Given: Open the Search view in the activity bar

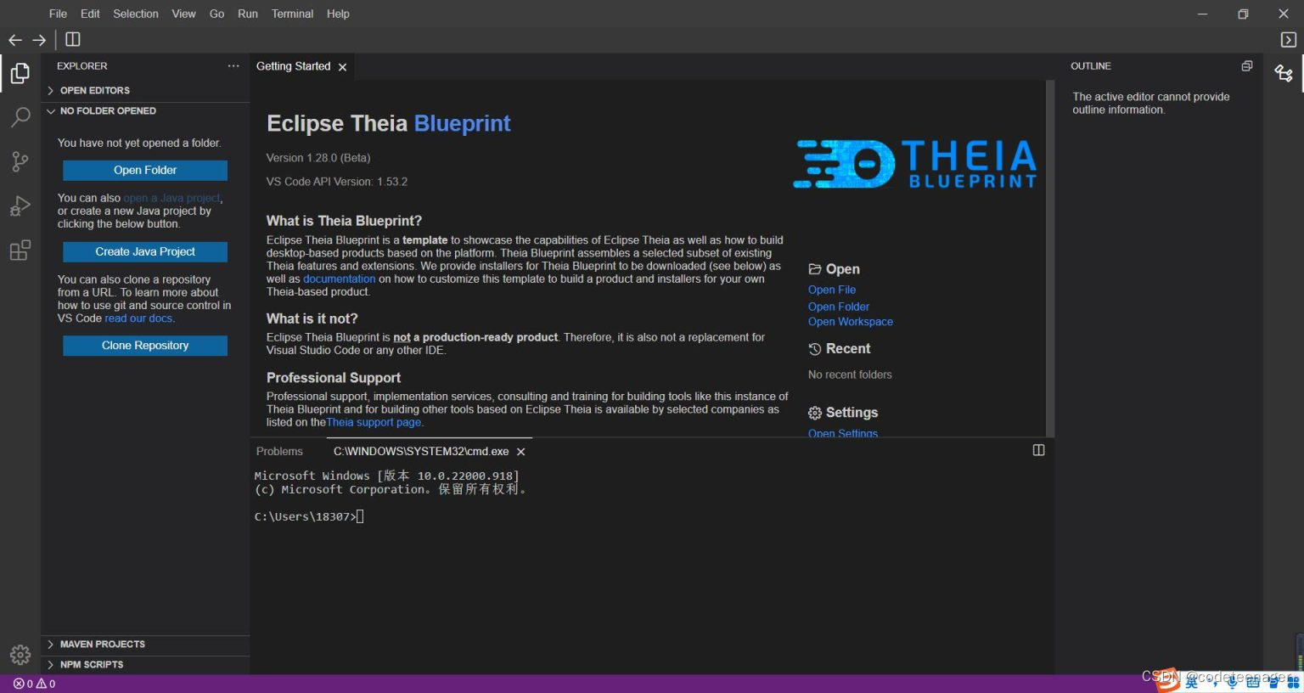Looking at the screenshot, I should (x=20, y=117).
